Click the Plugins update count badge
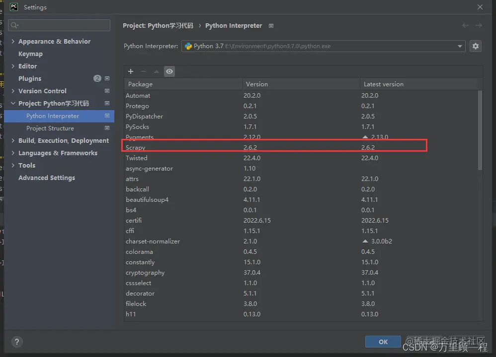This screenshot has width=496, height=357. click(97, 78)
